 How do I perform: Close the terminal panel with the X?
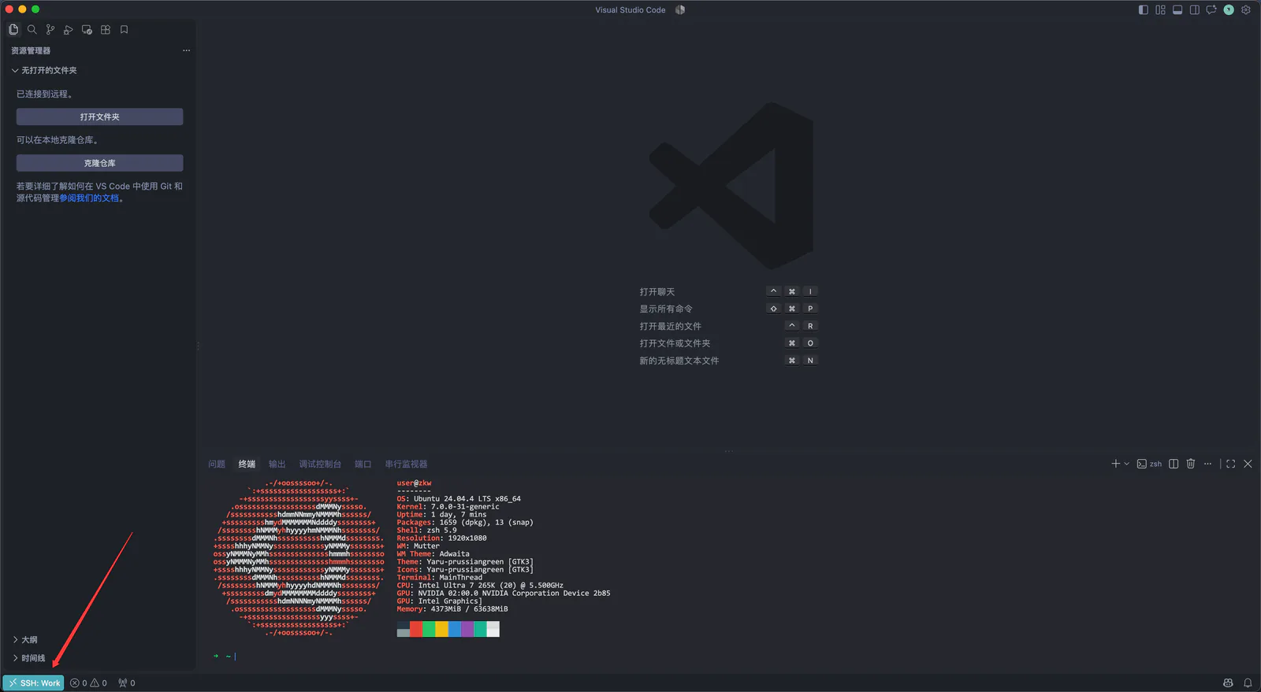tap(1248, 464)
